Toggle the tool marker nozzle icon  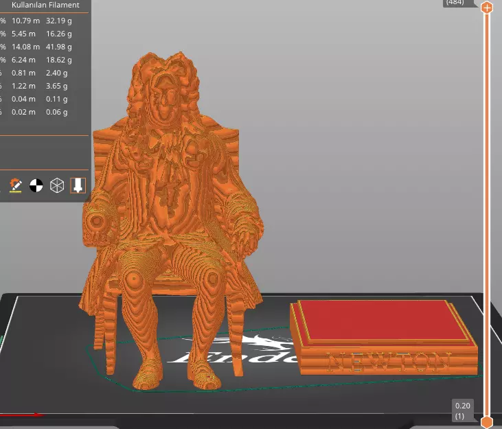coord(78,185)
